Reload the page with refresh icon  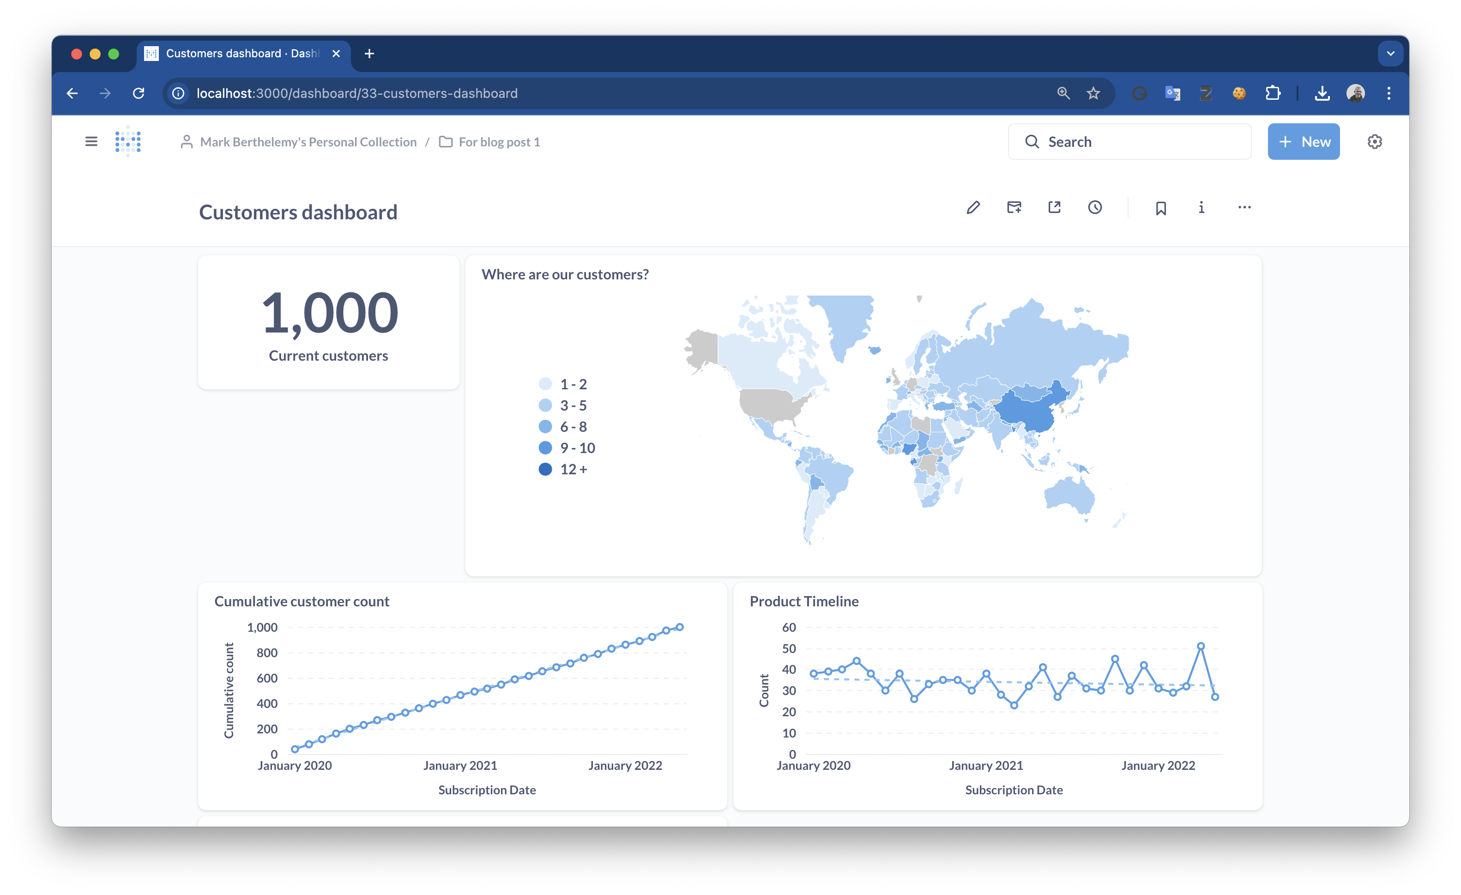coord(139,93)
